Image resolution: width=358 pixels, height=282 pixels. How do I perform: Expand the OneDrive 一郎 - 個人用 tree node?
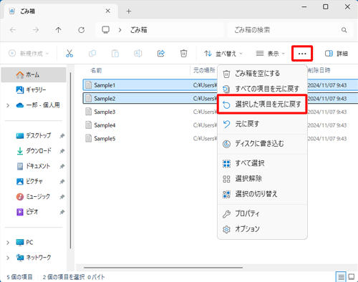(8, 105)
